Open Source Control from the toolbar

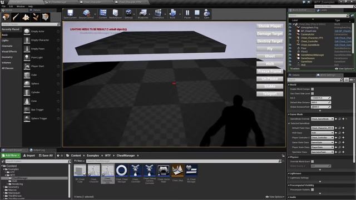[x=86, y=14]
